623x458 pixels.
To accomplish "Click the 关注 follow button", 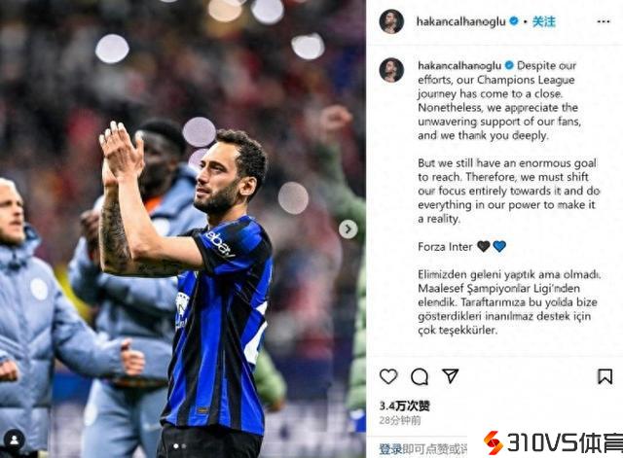I will (543, 21).
